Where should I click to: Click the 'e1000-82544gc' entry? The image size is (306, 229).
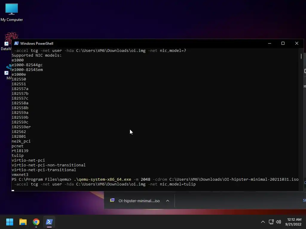tap(27, 65)
